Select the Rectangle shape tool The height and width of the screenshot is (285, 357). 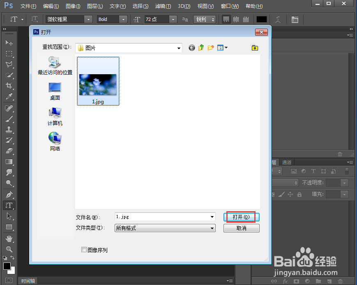pyautogui.click(x=9, y=227)
